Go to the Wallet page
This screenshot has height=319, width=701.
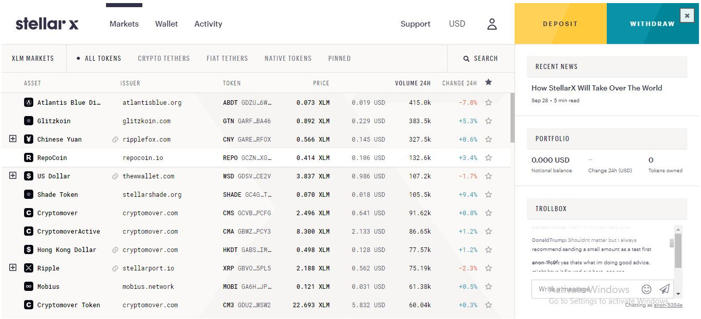[166, 24]
